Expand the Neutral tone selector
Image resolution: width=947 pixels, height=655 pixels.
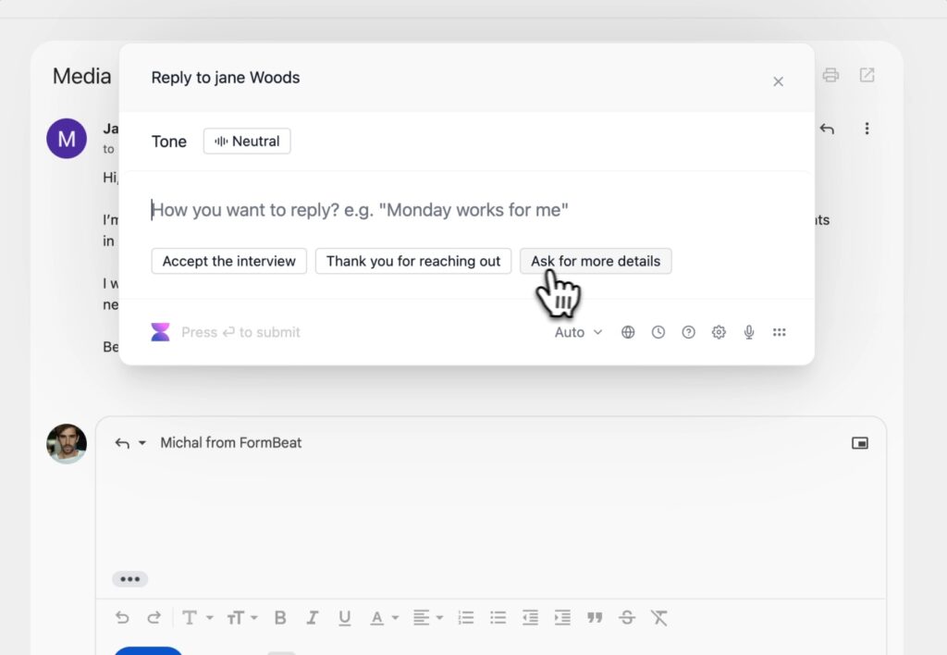click(247, 142)
